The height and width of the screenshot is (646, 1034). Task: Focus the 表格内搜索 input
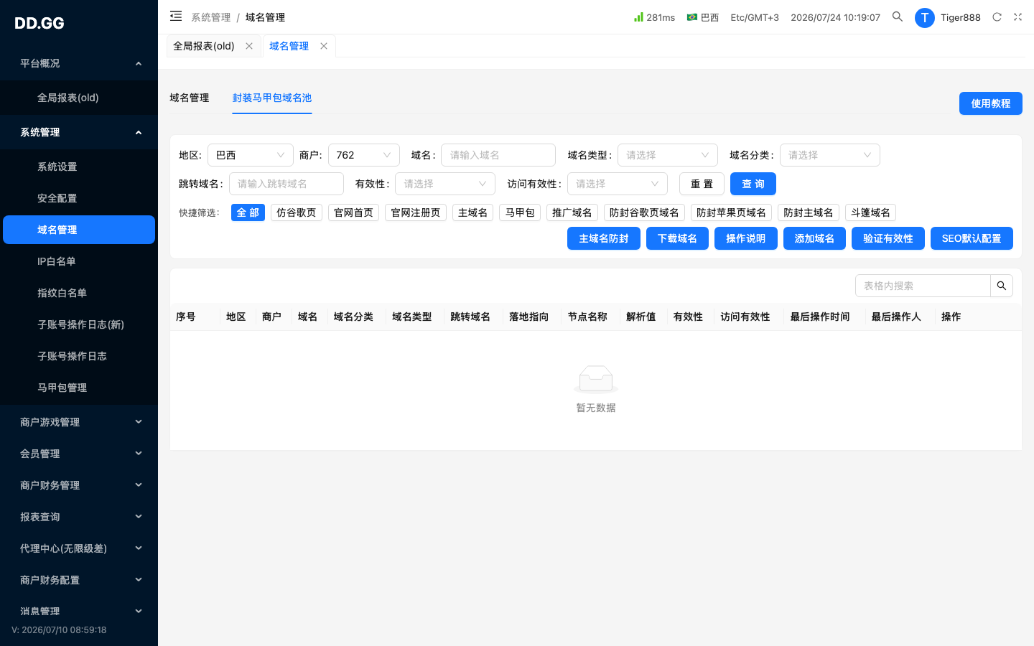coord(923,286)
